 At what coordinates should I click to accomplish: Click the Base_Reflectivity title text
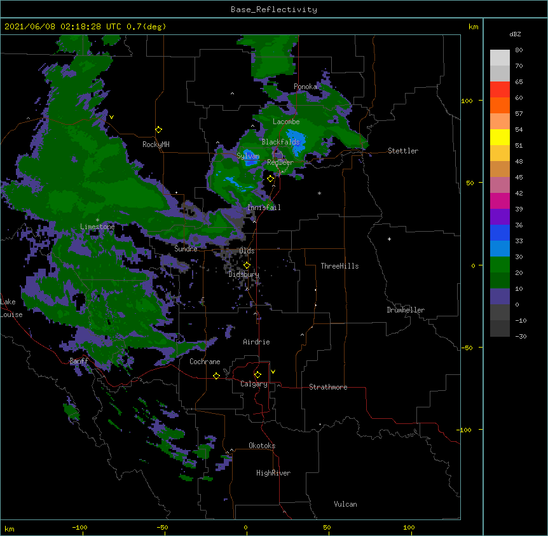pyautogui.click(x=274, y=10)
